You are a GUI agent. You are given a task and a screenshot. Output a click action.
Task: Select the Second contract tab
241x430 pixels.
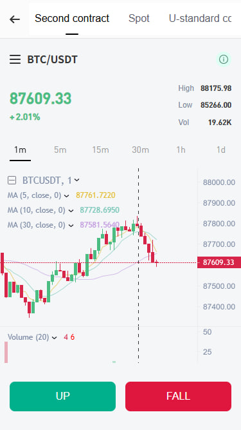[x=72, y=19]
